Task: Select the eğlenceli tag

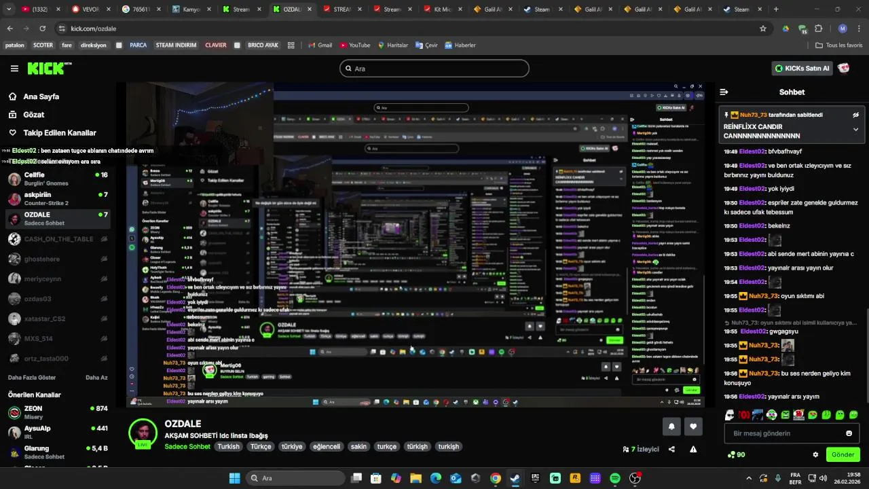Action: tap(327, 447)
